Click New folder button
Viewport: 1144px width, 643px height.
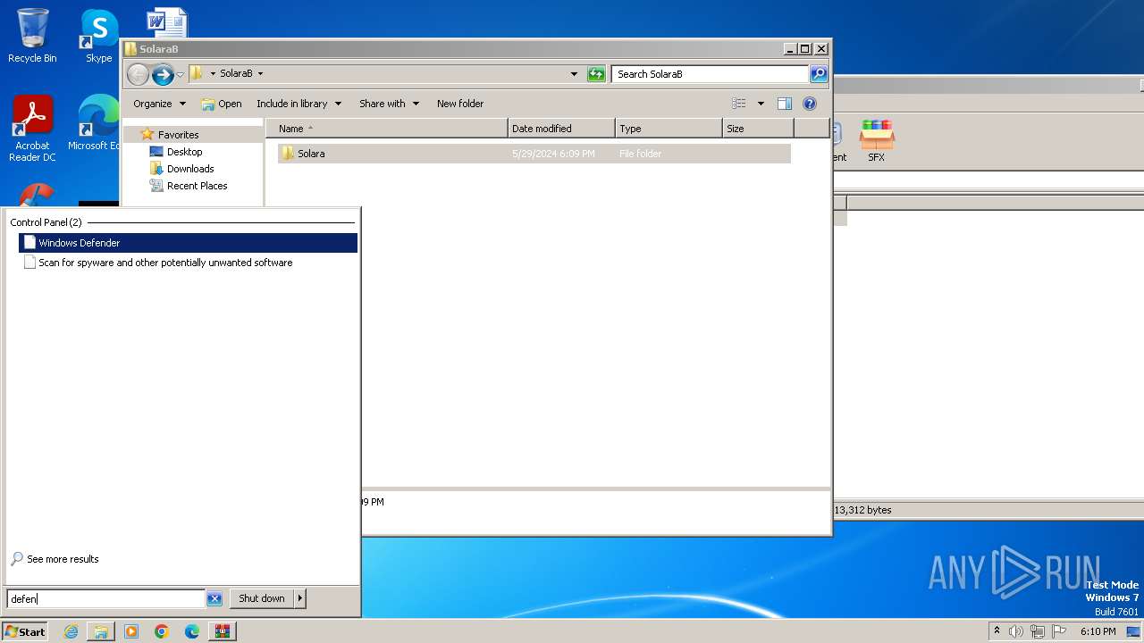[x=460, y=104]
